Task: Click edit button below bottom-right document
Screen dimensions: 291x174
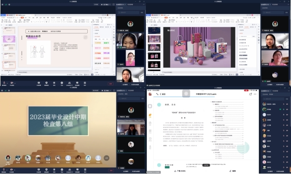Action: click(x=232, y=171)
